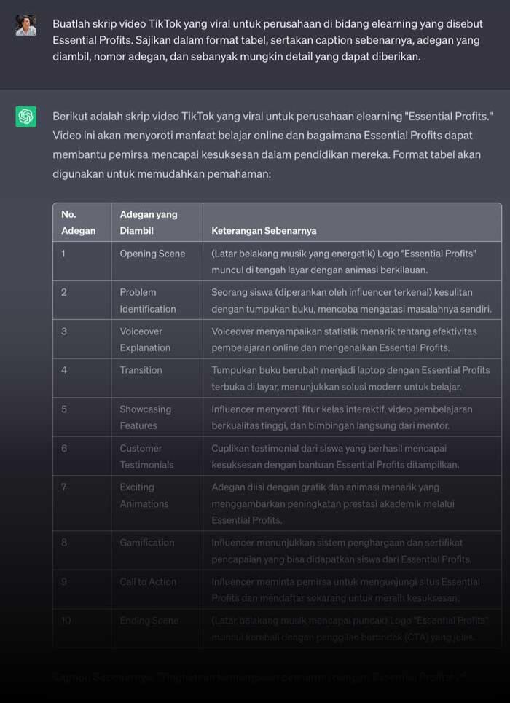
Task: Select the 'Keterangan Sebenarnya' column header
Action: tap(352, 222)
